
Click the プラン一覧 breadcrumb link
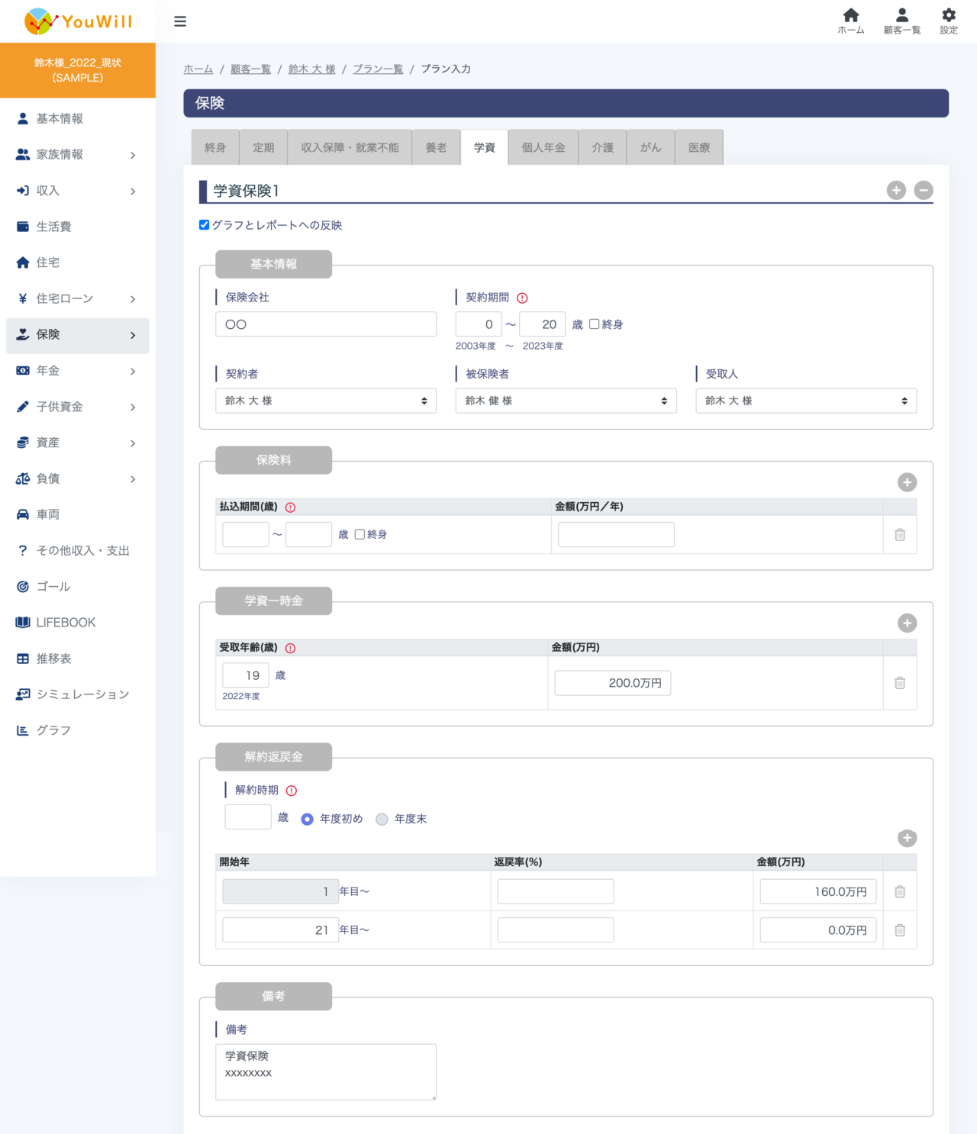point(378,69)
